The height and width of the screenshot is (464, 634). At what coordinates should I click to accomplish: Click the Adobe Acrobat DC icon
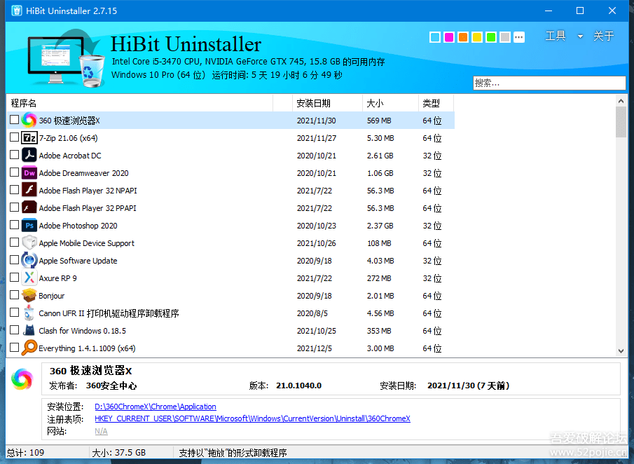(29, 156)
